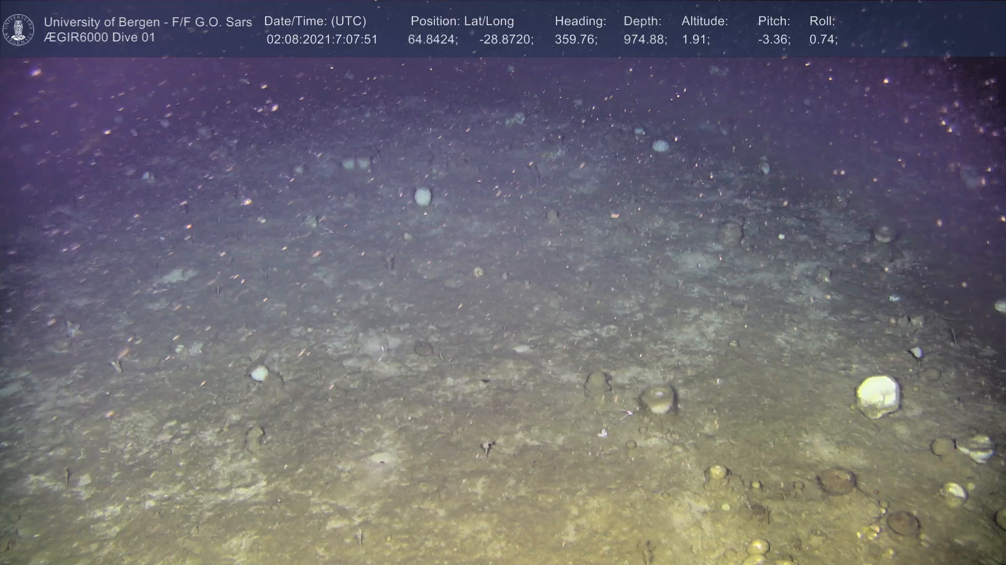1006x565 pixels.
Task: Select the roll value 0.74
Action: point(823,40)
